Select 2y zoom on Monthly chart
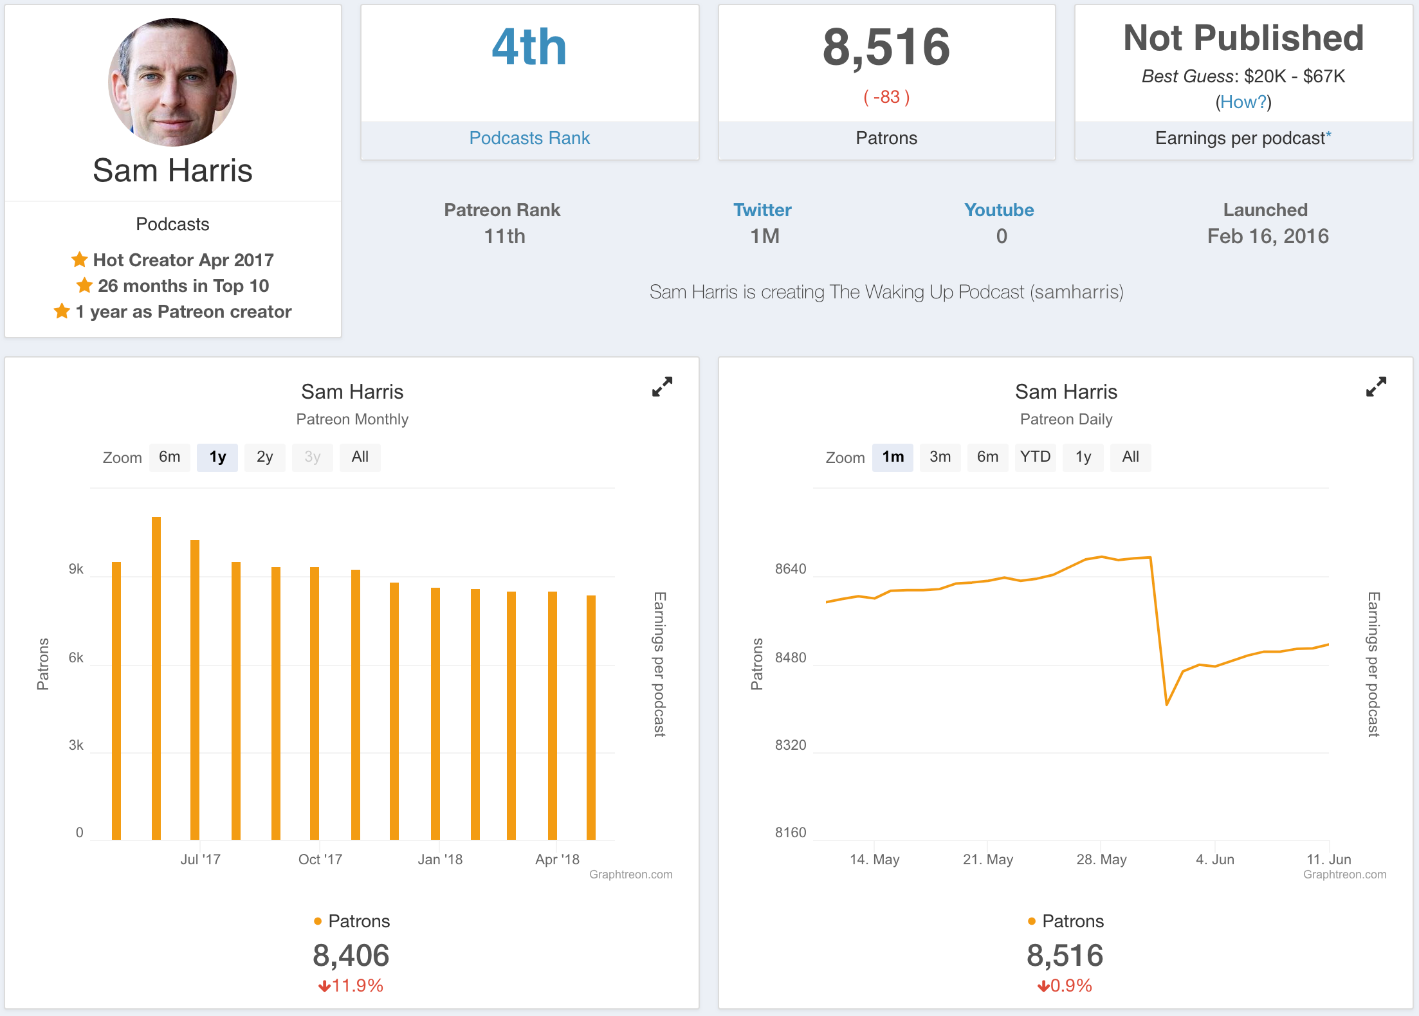The height and width of the screenshot is (1016, 1419). (264, 457)
